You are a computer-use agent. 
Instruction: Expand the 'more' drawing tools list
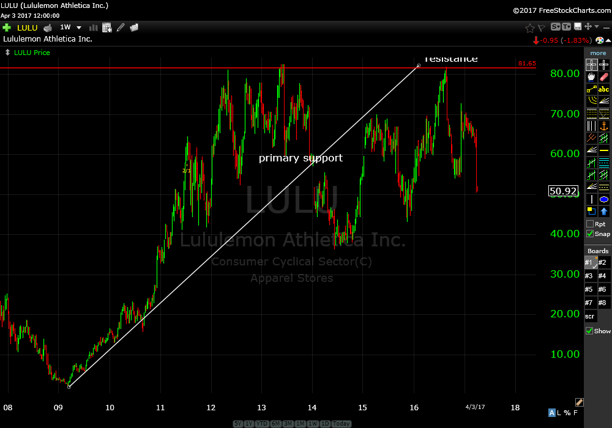tap(598, 53)
